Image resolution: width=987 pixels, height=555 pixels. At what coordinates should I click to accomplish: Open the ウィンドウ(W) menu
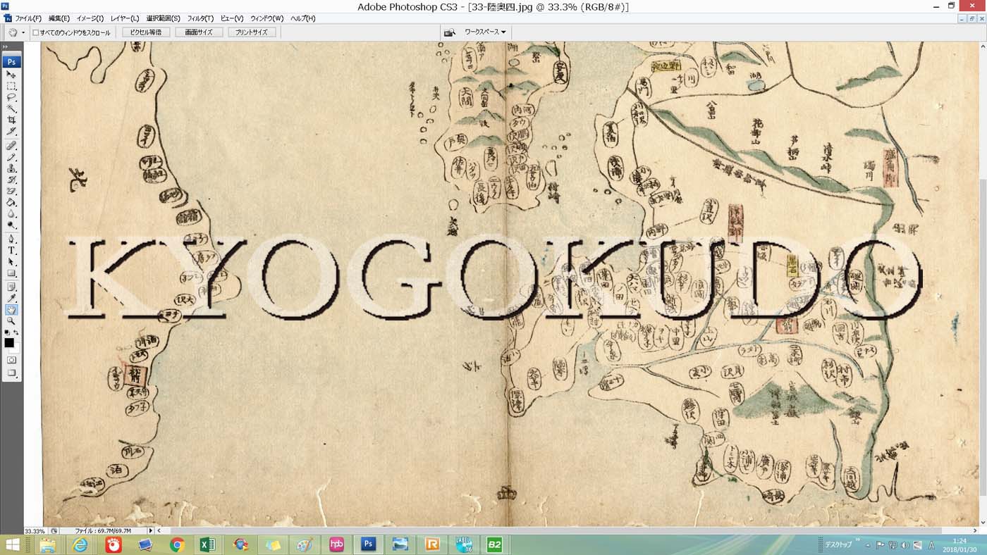[267, 18]
